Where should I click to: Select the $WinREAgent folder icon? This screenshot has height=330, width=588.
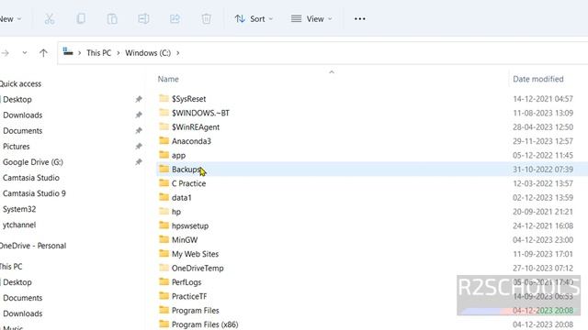pyautogui.click(x=164, y=126)
